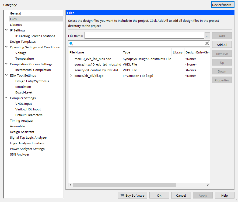238x202 pixels.
Task: Open Logic Analyzer Interface settings
Action: [27, 143]
